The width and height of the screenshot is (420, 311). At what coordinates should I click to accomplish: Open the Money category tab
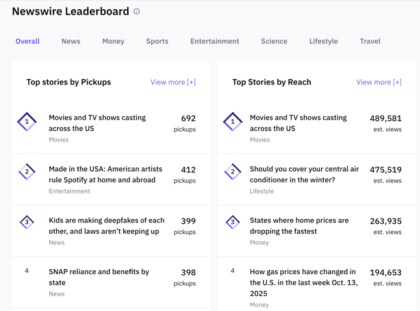tap(113, 41)
